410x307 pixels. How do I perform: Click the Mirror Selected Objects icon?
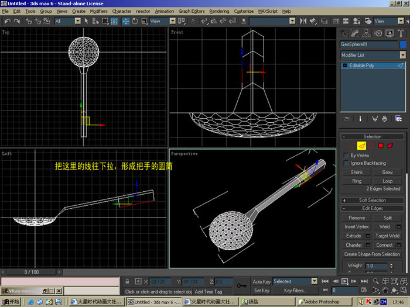pyautogui.click(x=303, y=21)
